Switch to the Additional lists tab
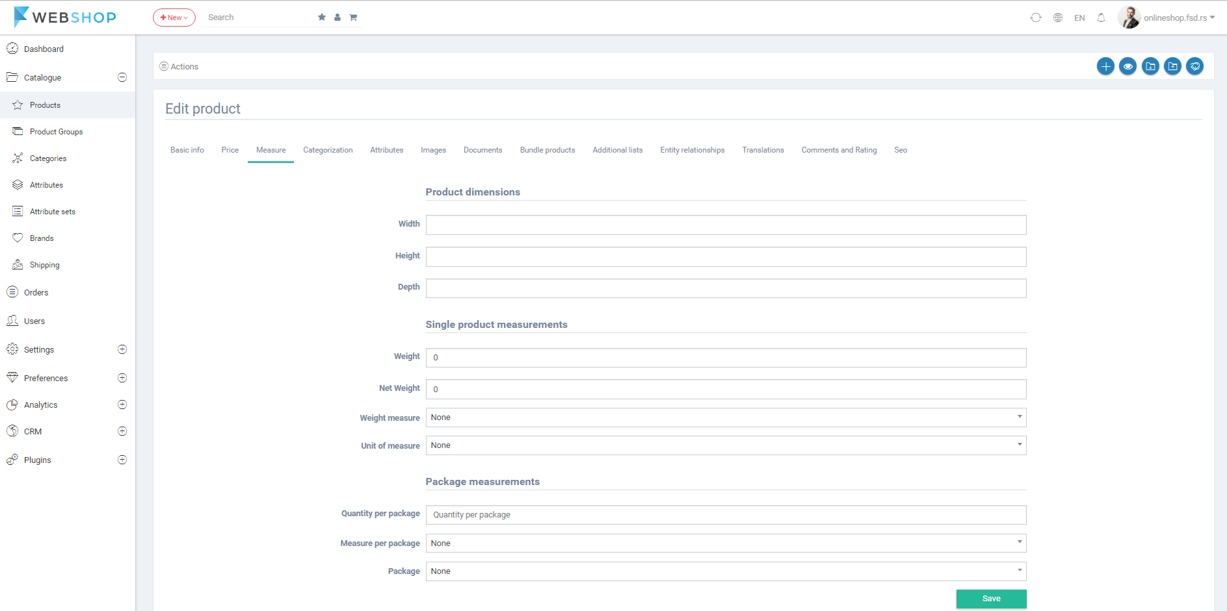Image resolution: width=1227 pixels, height=611 pixels. click(618, 150)
